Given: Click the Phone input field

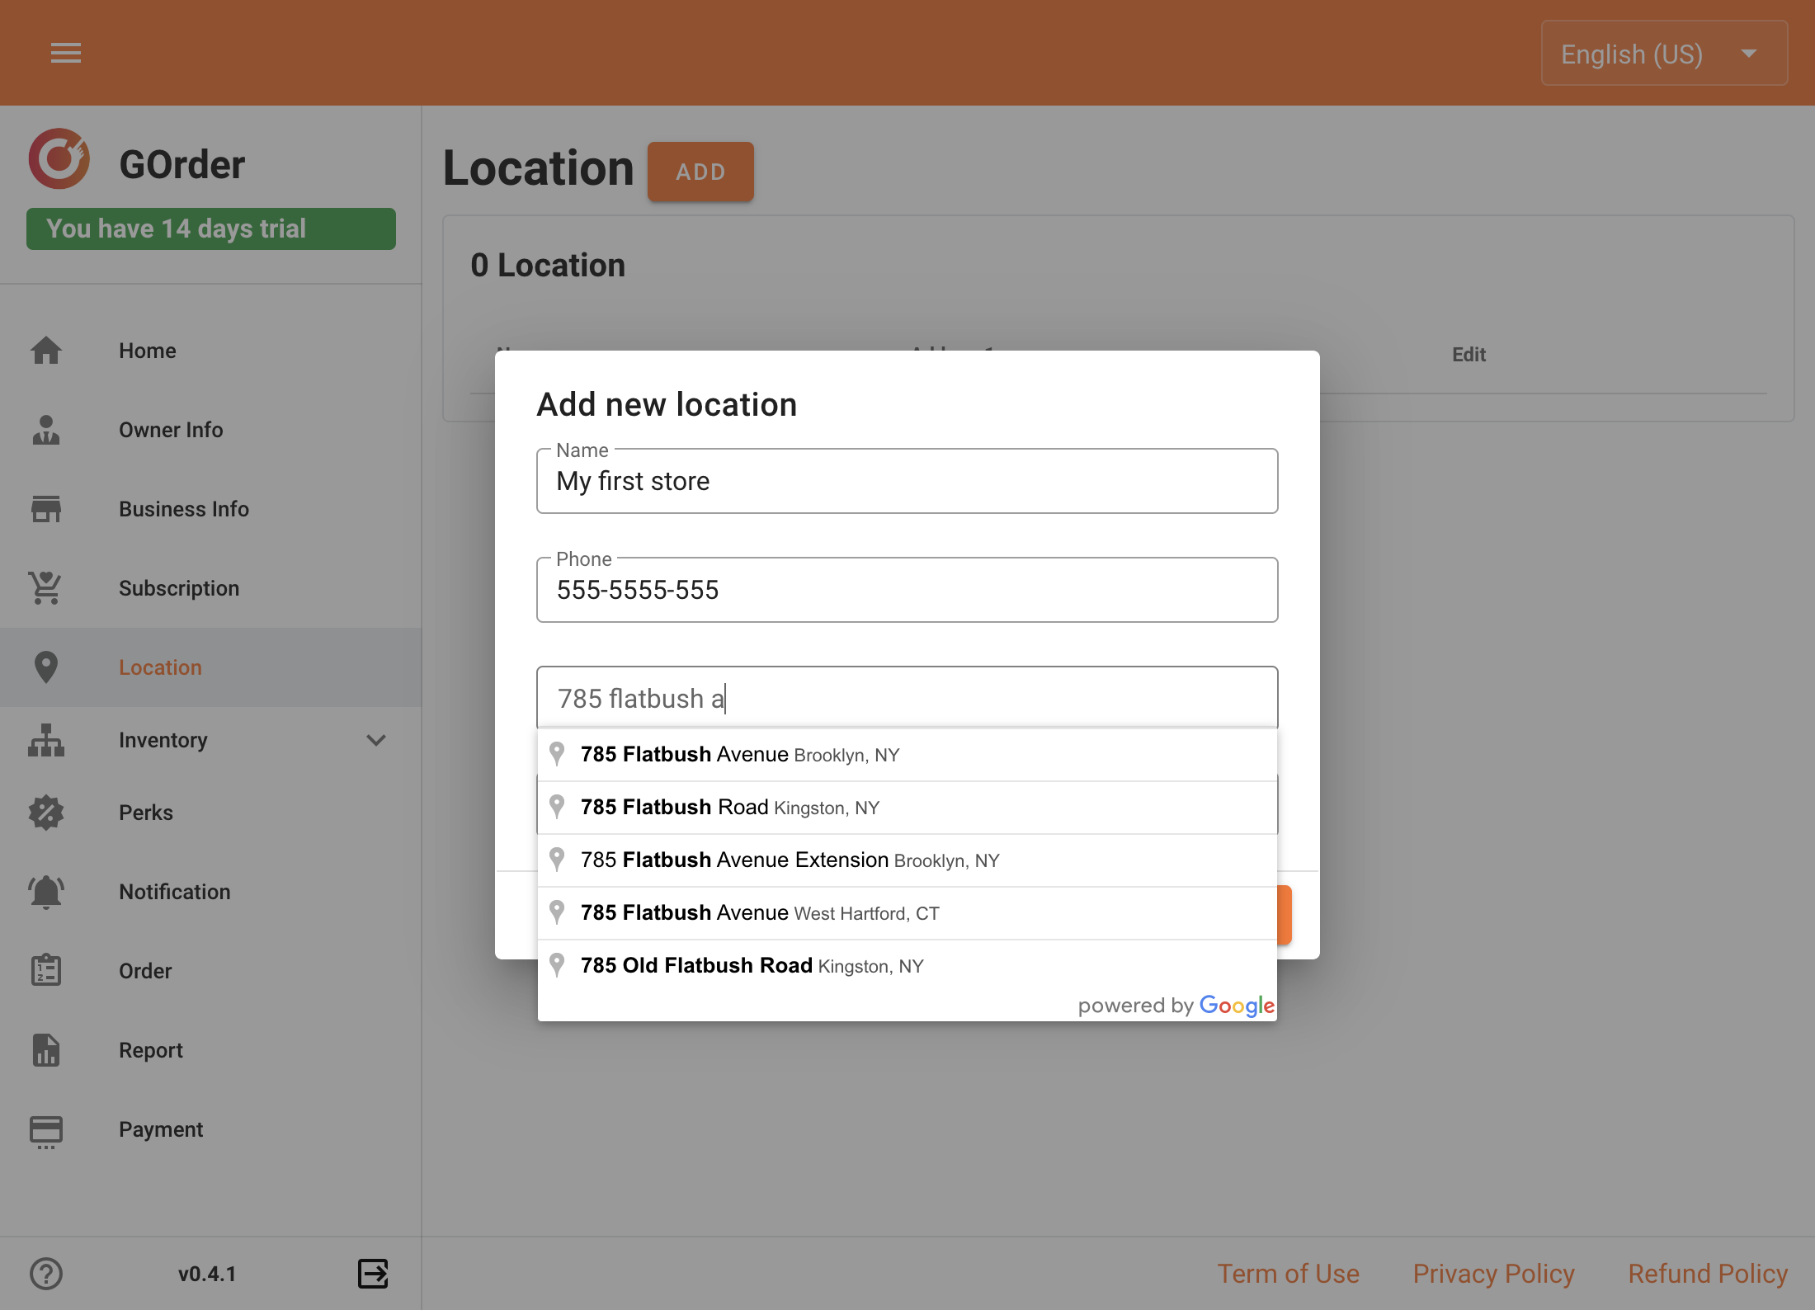Looking at the screenshot, I should click(x=907, y=590).
